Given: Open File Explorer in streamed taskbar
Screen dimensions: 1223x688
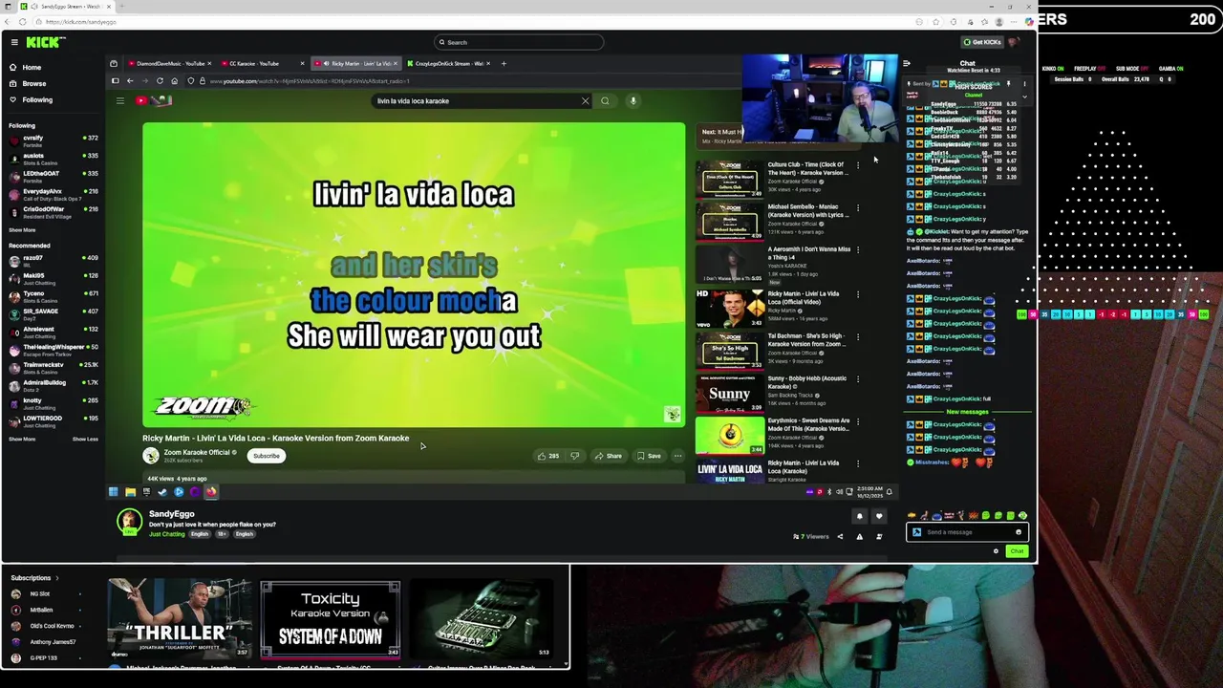Looking at the screenshot, I should click(x=130, y=492).
